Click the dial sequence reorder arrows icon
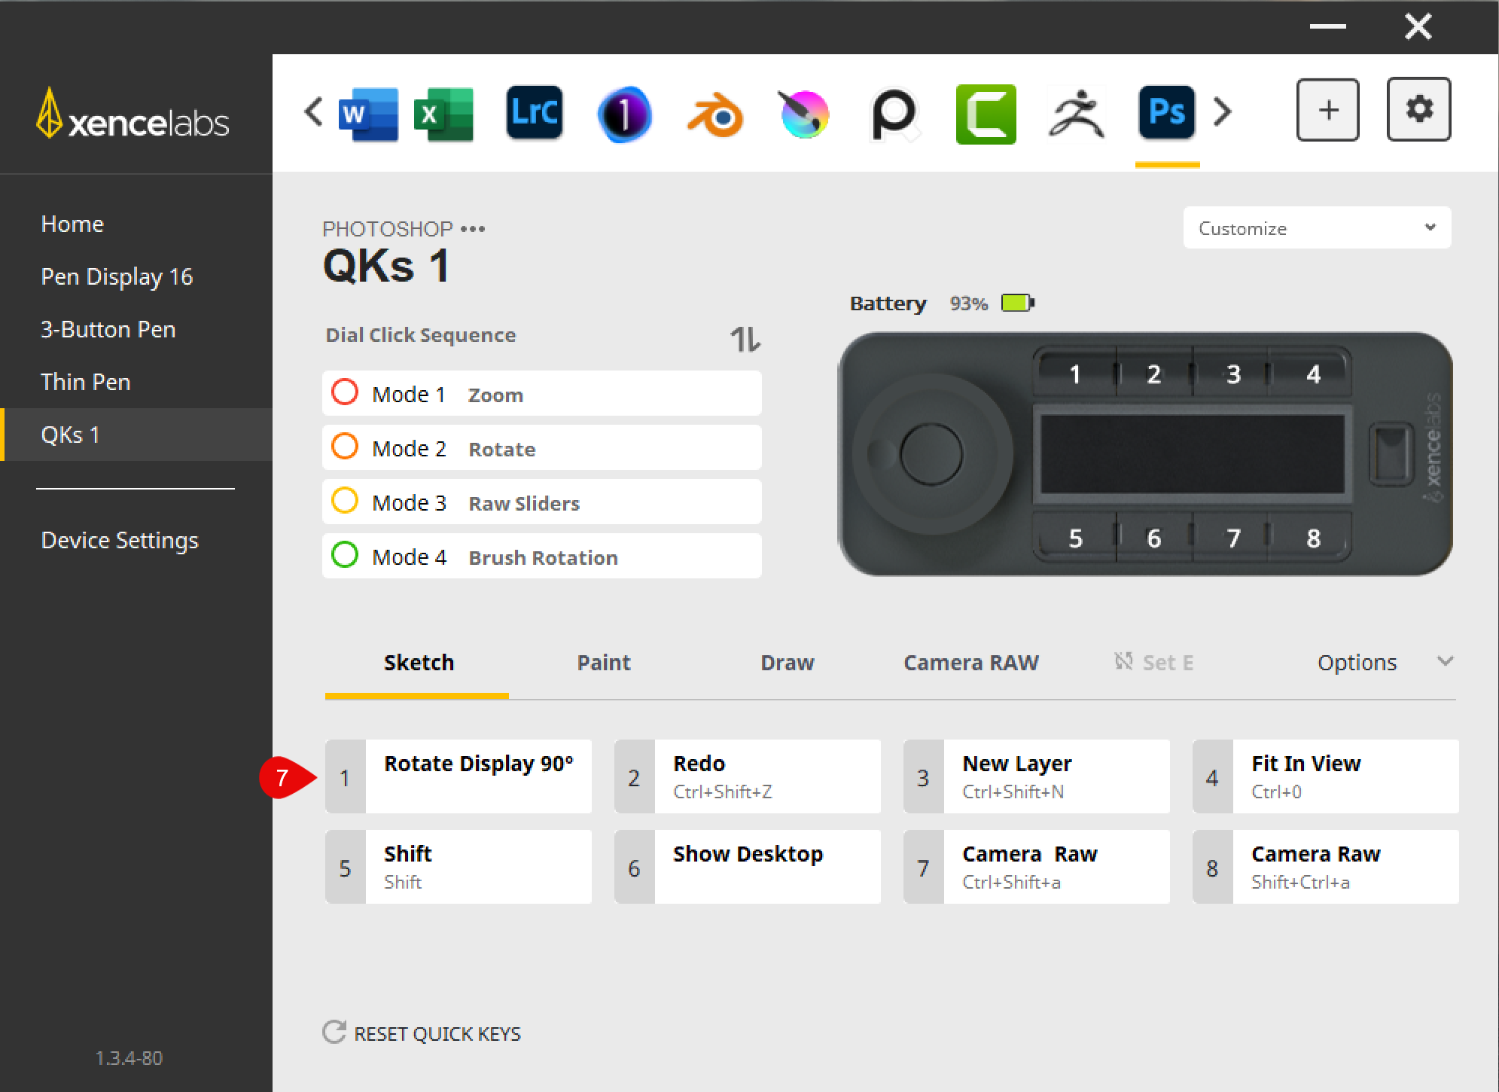Screen dimensions: 1499x1092 [x=745, y=340]
